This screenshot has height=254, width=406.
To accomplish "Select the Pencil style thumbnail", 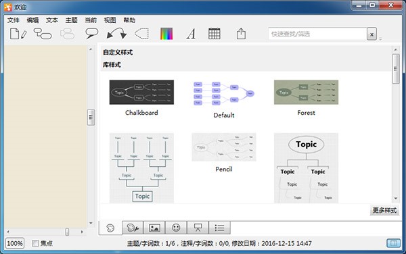I will (224, 147).
